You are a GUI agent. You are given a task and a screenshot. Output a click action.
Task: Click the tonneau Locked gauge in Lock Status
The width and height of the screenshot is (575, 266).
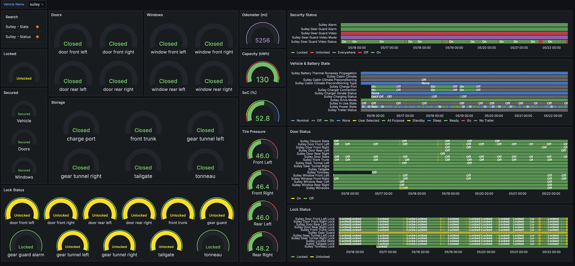pos(213,244)
